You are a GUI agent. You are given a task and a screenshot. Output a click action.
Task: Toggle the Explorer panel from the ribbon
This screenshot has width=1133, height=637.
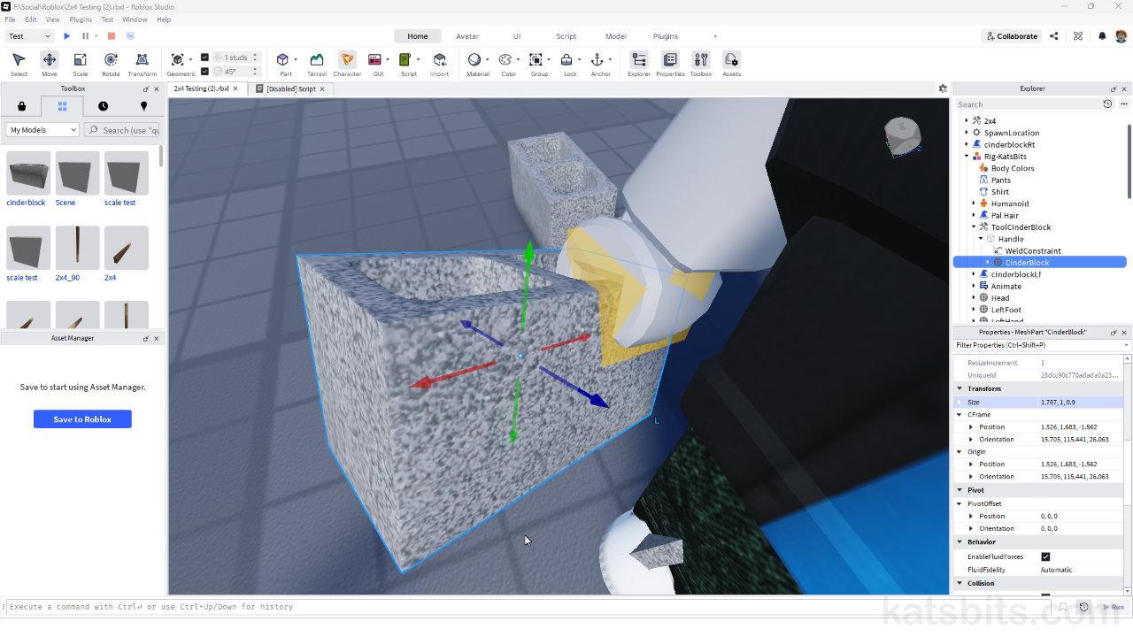[639, 64]
